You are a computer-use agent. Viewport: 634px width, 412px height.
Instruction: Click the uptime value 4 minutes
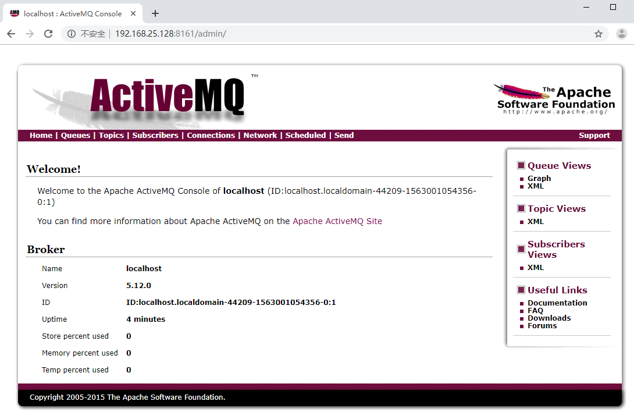click(145, 319)
